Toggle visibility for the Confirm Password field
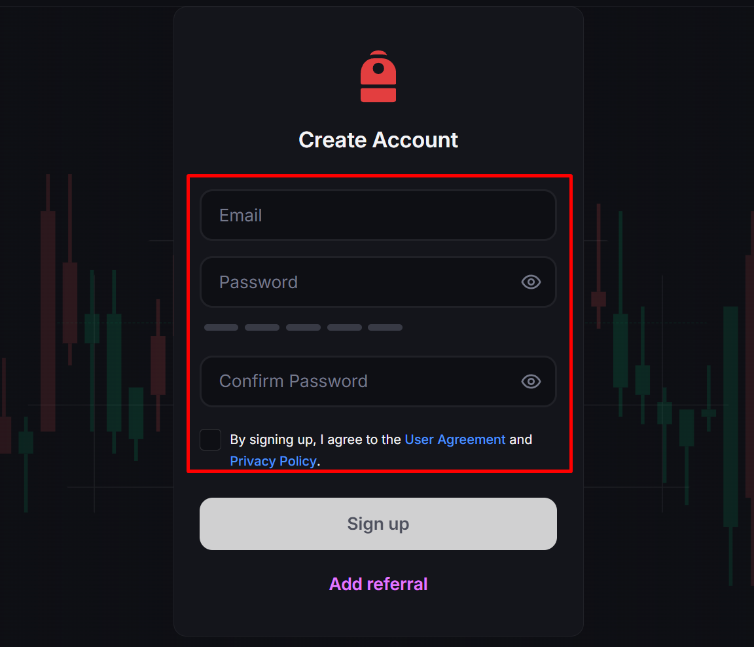Viewport: 754px width, 647px height. tap(531, 381)
